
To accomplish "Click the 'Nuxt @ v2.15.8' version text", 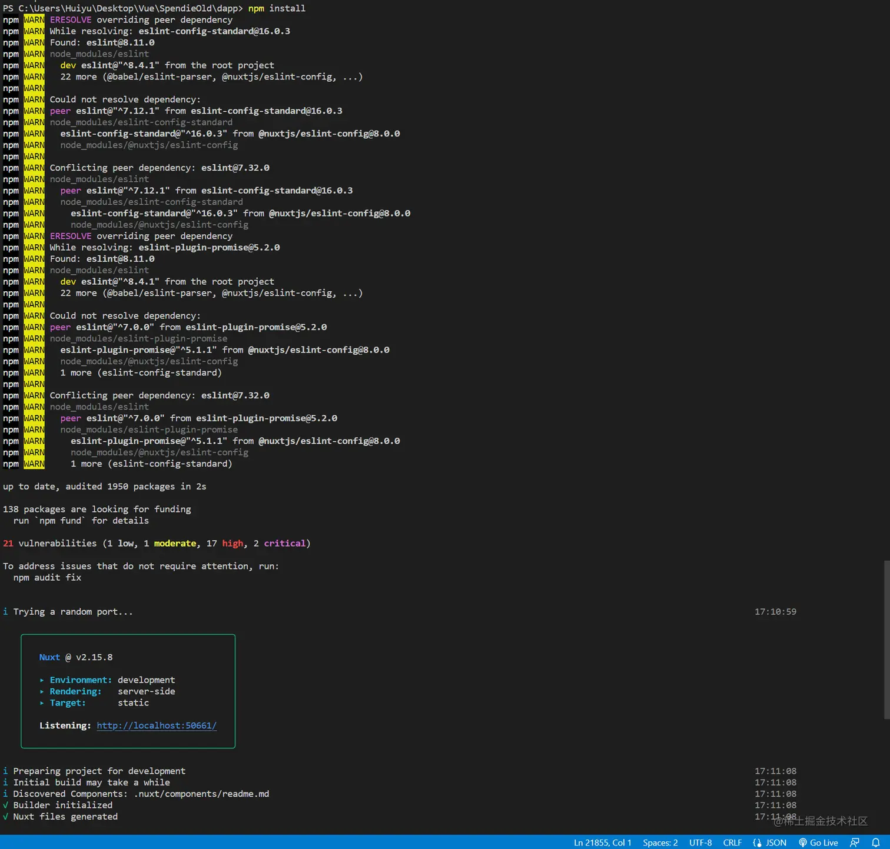I will 76,657.
